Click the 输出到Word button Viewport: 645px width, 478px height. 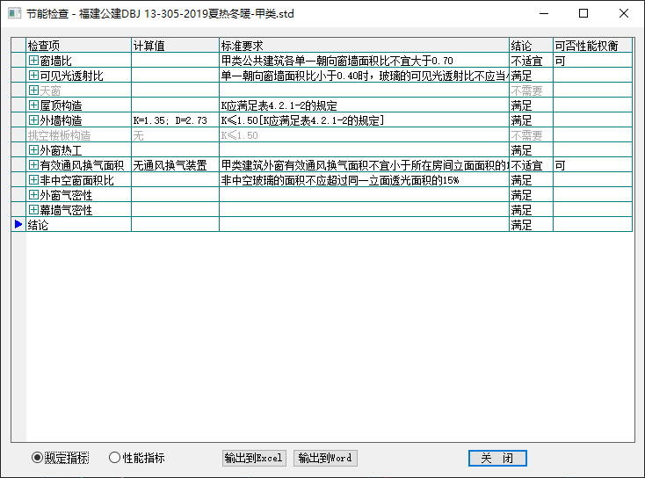(325, 458)
